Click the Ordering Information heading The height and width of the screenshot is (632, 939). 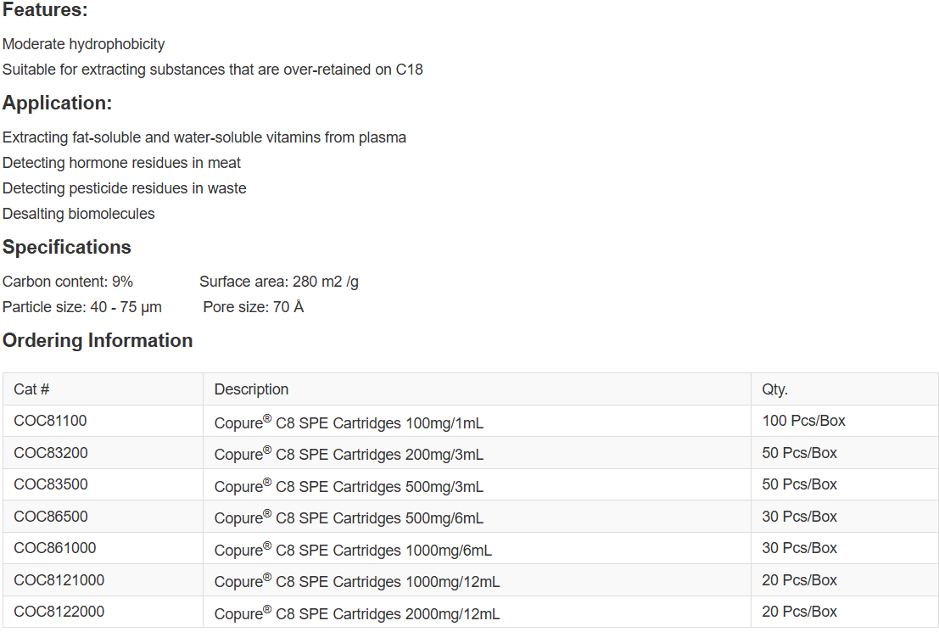[98, 341]
